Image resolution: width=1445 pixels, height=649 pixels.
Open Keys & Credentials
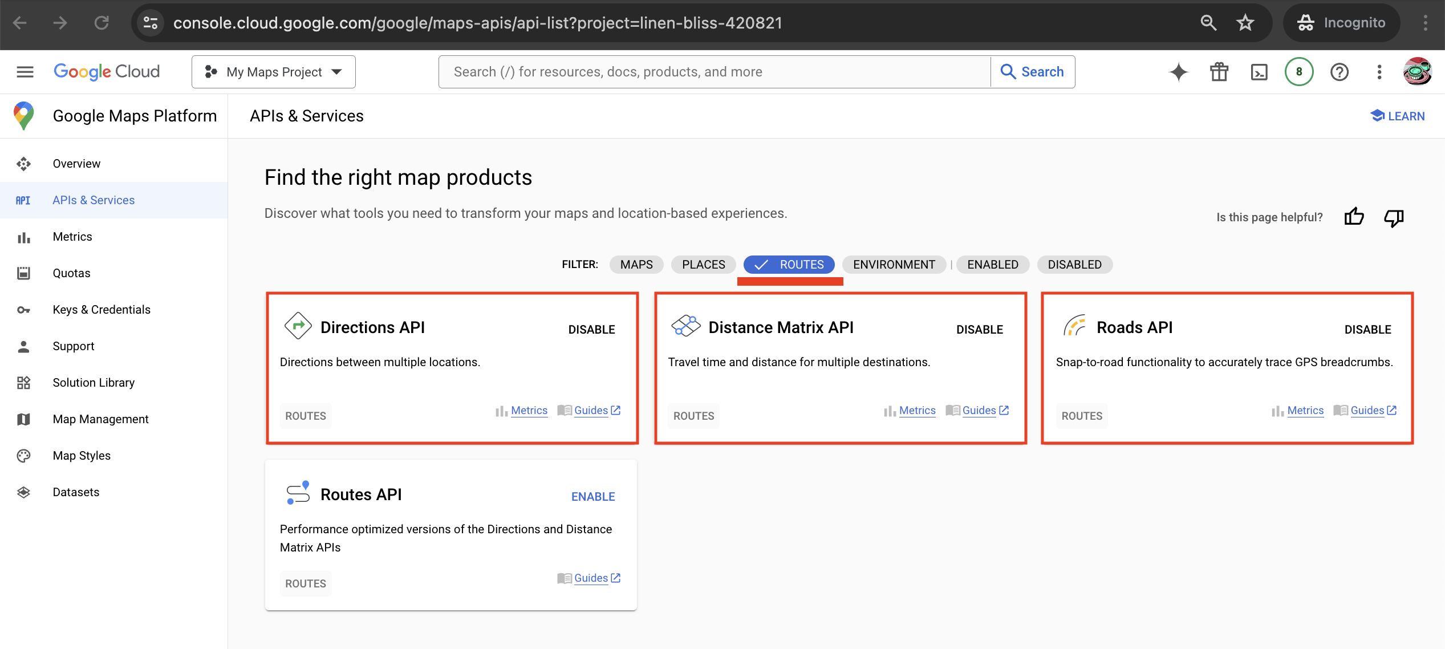pyautogui.click(x=101, y=309)
